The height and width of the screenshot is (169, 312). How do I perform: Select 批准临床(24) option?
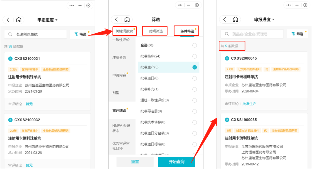tap(195, 56)
